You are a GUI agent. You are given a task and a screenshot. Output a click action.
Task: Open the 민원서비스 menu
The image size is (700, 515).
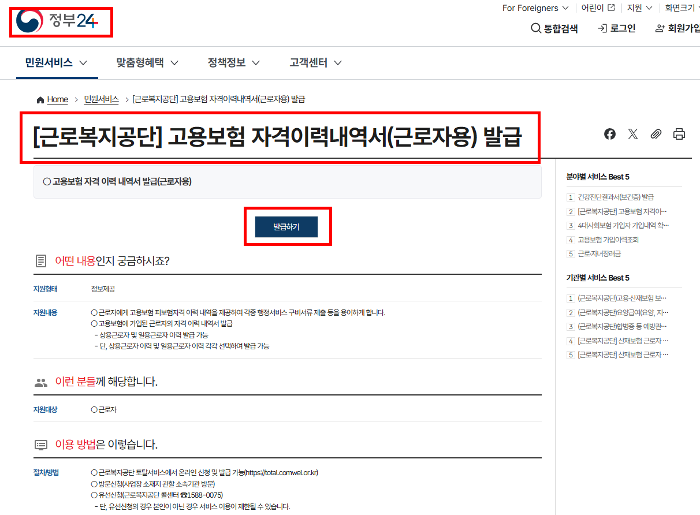pos(57,62)
